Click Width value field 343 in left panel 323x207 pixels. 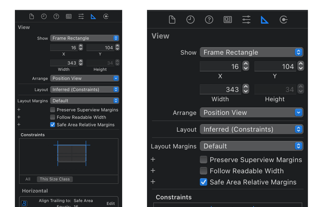pyautogui.click(x=64, y=63)
